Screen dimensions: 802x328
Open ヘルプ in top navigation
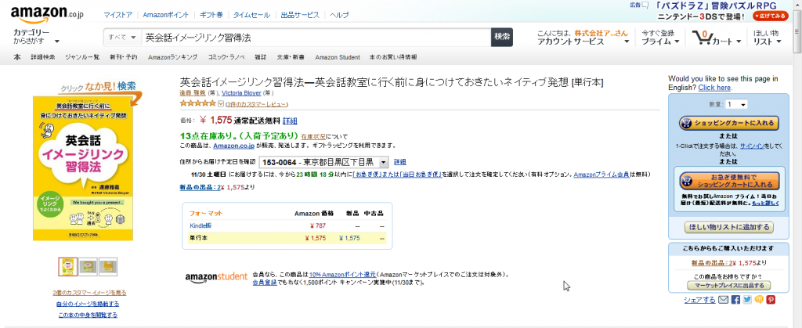[339, 15]
